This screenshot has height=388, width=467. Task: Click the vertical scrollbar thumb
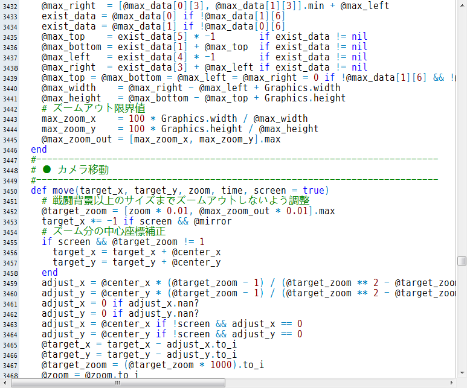click(x=462, y=261)
